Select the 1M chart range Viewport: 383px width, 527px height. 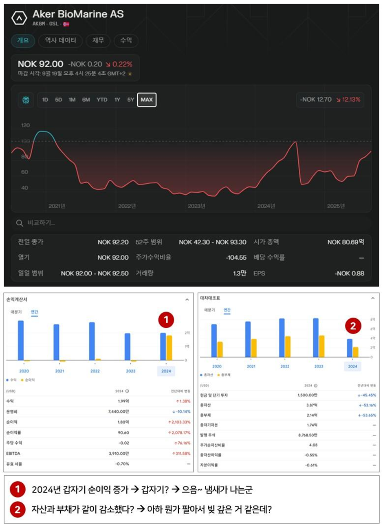pos(72,100)
